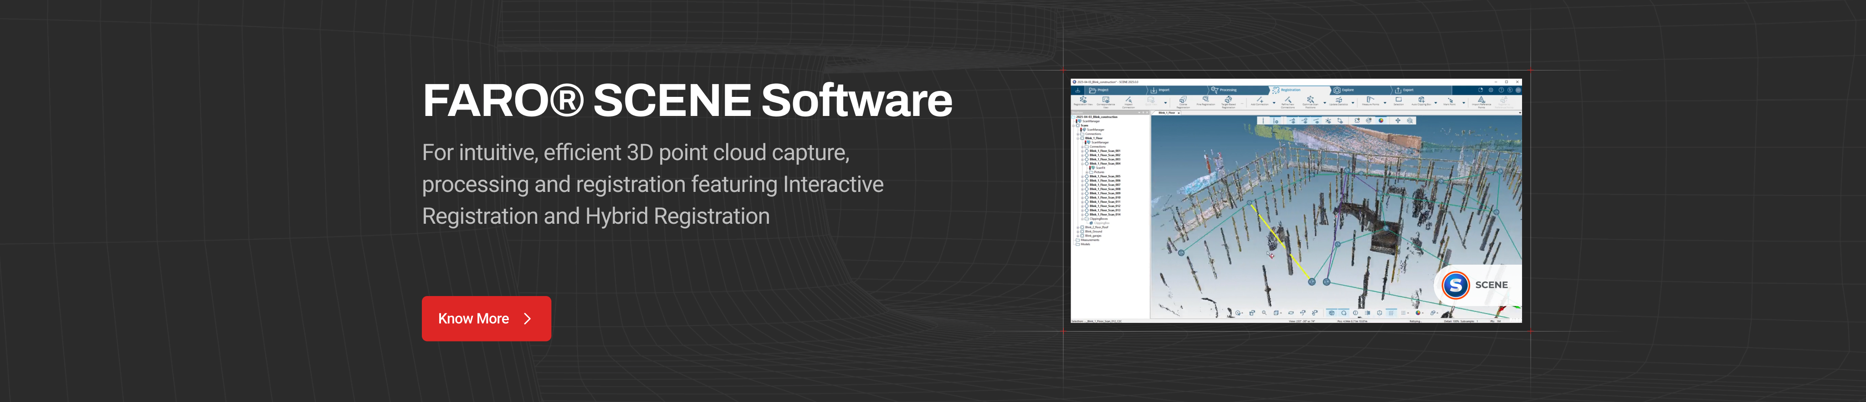This screenshot has height=402, width=1866.
Task: Collapse the Scans node in the Structure tree
Action: (1073, 125)
